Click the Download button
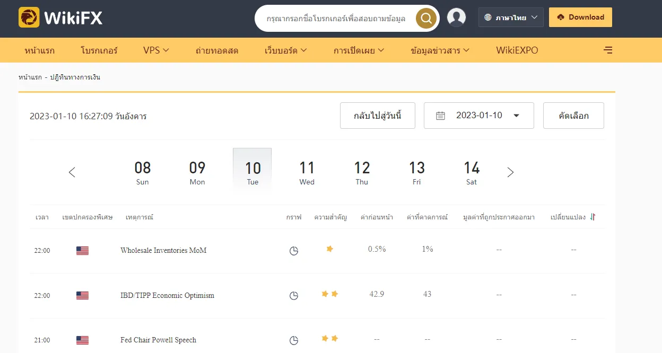This screenshot has height=353, width=662. point(580,17)
